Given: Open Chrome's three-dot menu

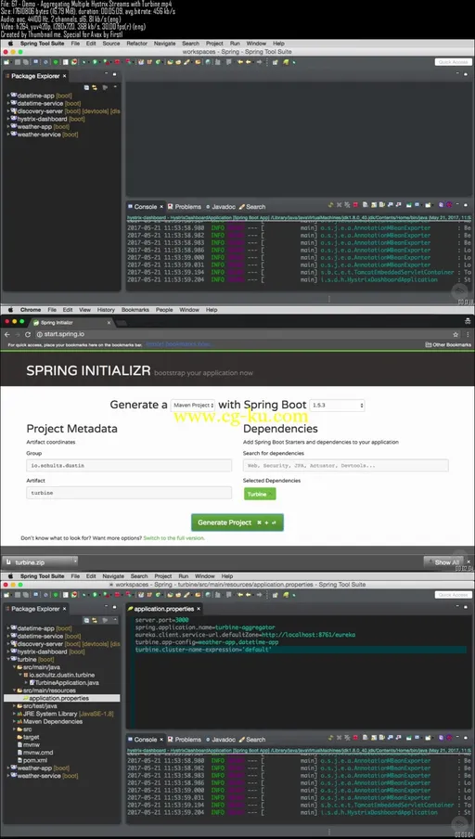Looking at the screenshot, I should (469, 334).
